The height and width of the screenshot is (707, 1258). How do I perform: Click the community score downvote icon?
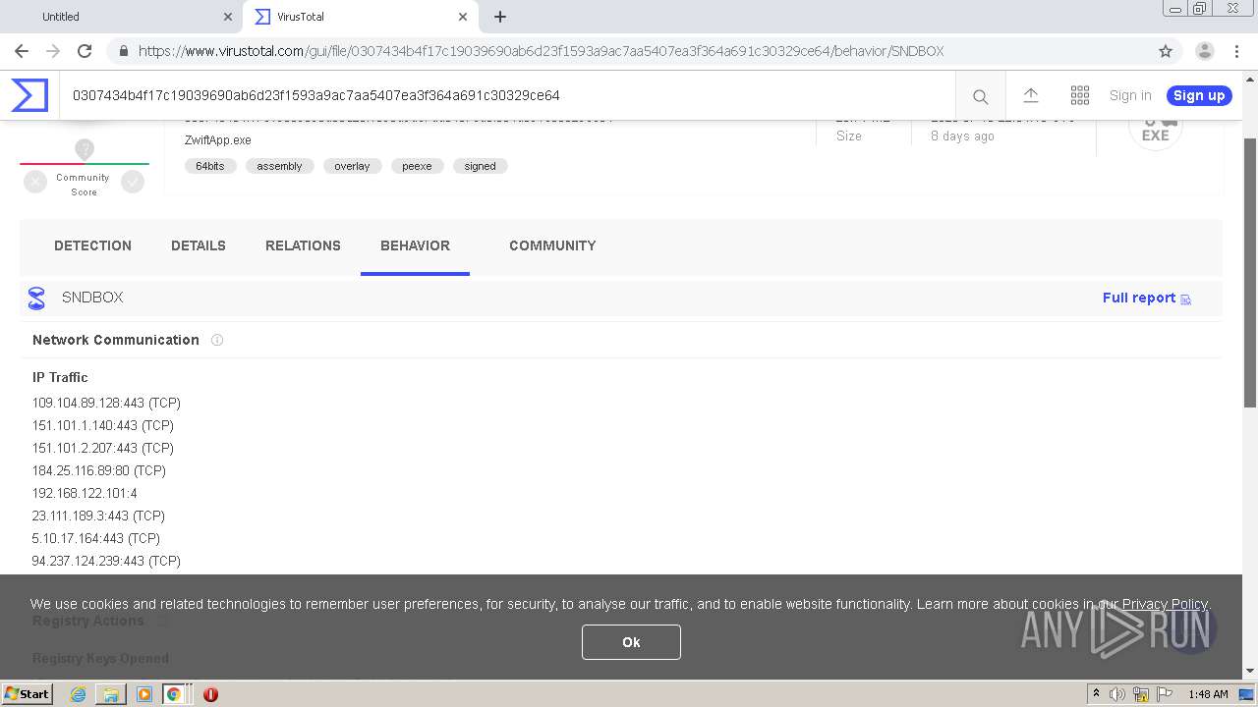point(35,181)
